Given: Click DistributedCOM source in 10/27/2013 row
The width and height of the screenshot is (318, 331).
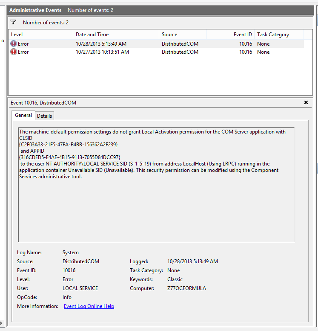Looking at the screenshot, I should [180, 52].
